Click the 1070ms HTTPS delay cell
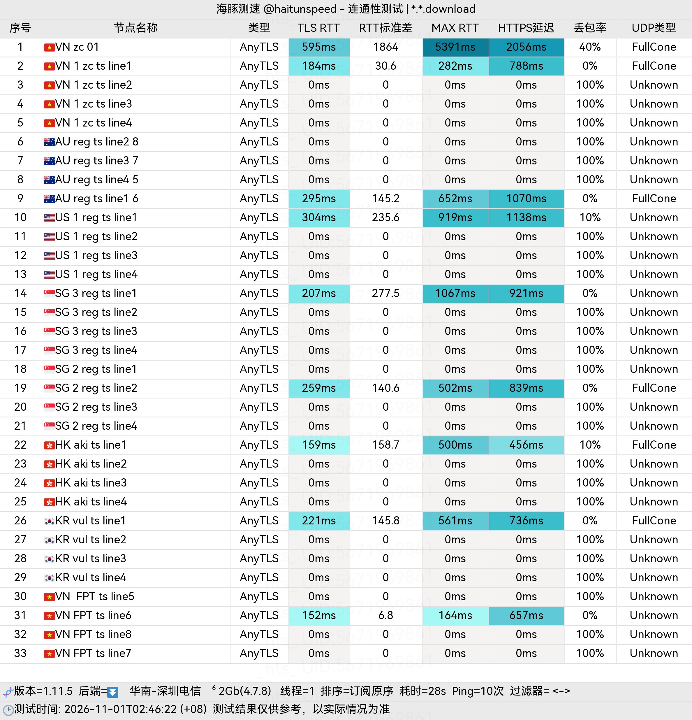 coord(526,199)
